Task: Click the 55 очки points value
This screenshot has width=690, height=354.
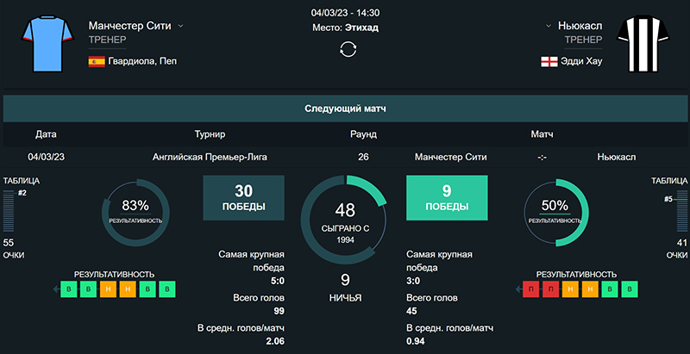Action: [9, 242]
